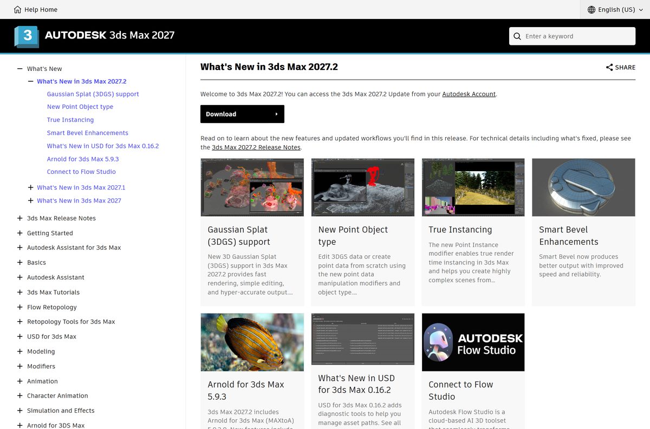Click the Smart Bevel metallic object thumbnail

click(583, 187)
